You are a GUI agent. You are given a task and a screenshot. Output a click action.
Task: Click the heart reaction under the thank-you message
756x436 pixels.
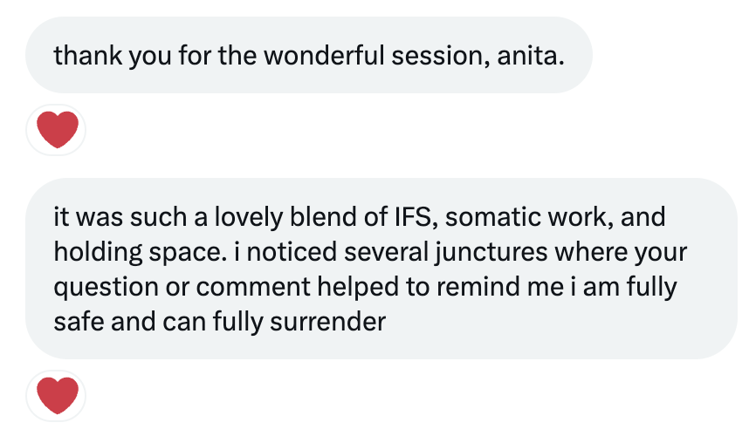tap(56, 130)
